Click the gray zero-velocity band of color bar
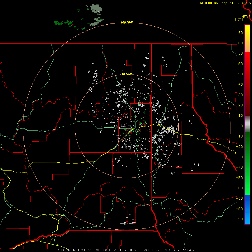This screenshot has width=252, height=252. [x=247, y=124]
